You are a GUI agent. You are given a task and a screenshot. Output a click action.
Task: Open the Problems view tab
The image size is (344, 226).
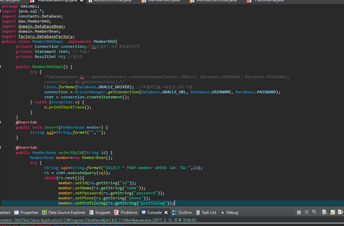point(126,212)
